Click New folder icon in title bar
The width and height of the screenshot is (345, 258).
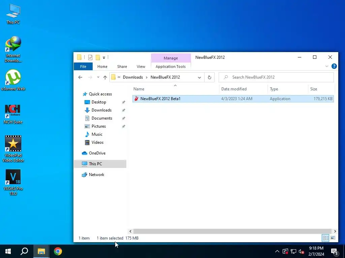(98, 57)
